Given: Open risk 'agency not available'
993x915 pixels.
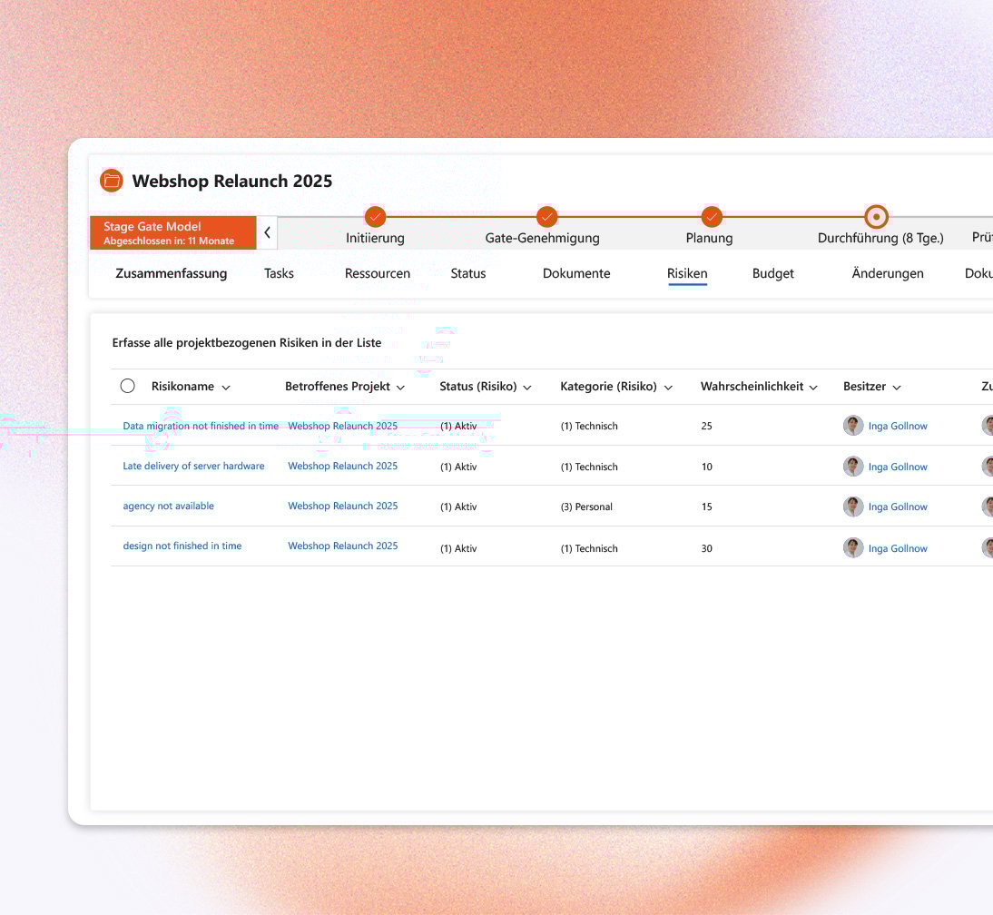Looking at the screenshot, I should 169,506.
